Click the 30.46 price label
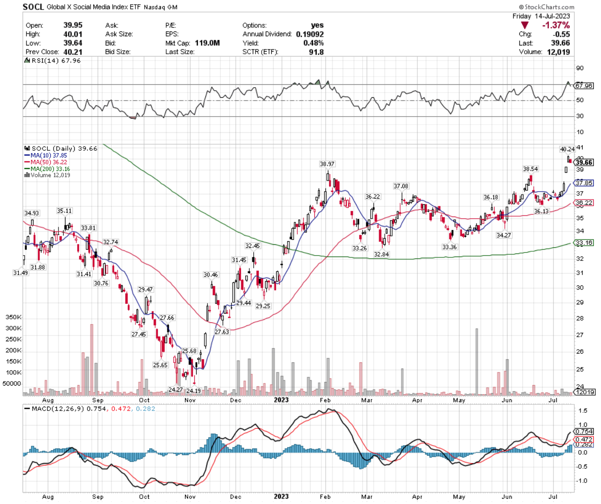The image size is (601, 504). pos(211,275)
